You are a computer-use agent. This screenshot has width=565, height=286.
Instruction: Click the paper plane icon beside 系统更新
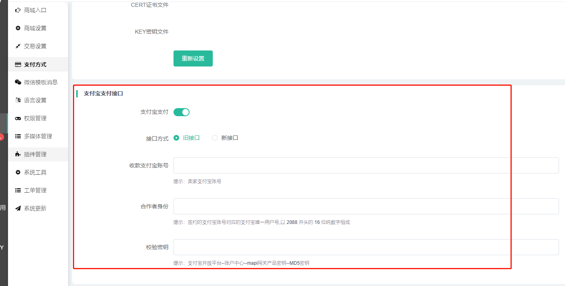(18, 208)
